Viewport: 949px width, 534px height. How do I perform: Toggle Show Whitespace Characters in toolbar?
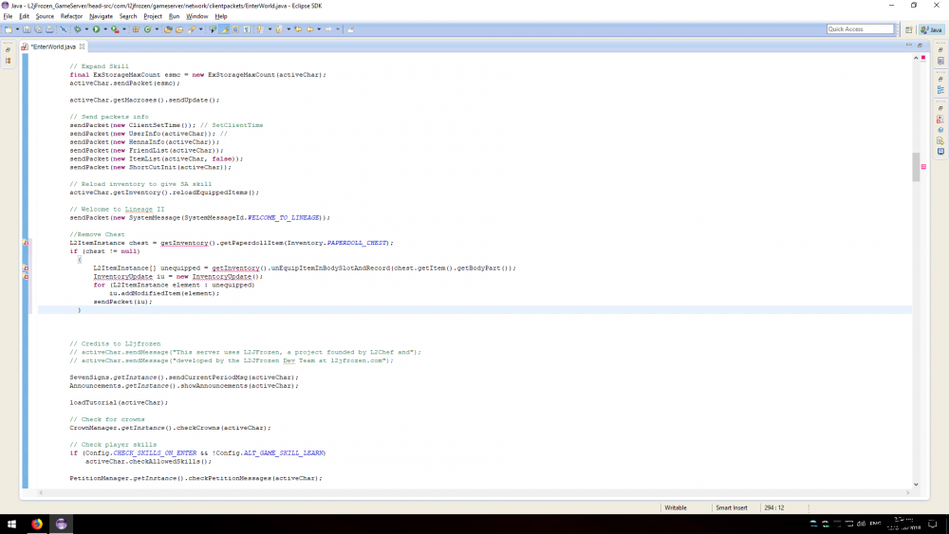tap(247, 29)
